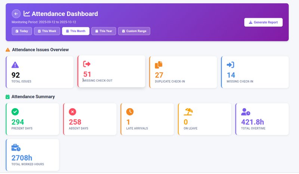Click the 2708h total worked hours value
Image resolution: width=299 pixels, height=174 pixels.
[22, 158]
